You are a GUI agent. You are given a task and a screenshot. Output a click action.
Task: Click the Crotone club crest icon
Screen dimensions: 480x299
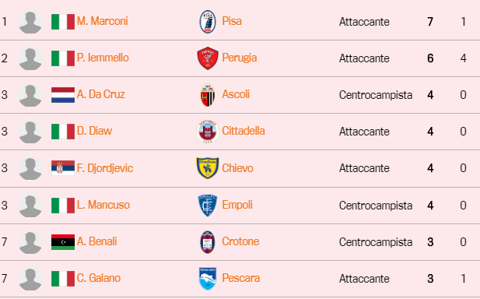208,241
